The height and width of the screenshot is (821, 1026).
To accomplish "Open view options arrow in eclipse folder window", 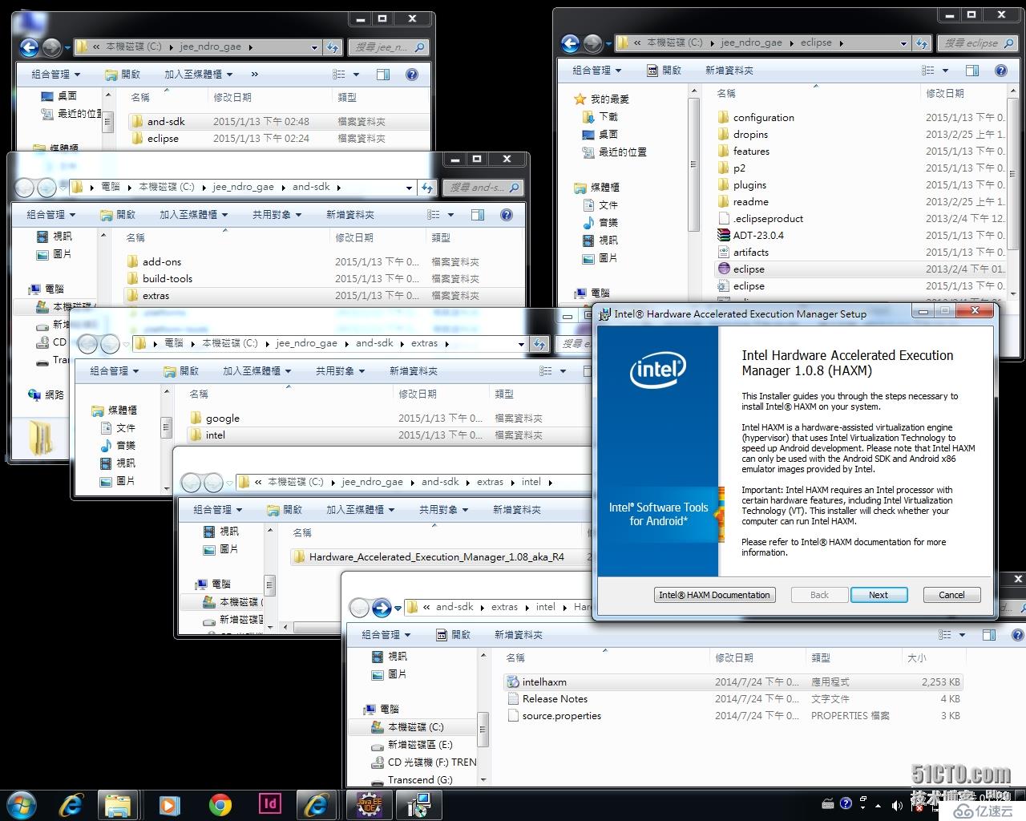I will [x=945, y=71].
